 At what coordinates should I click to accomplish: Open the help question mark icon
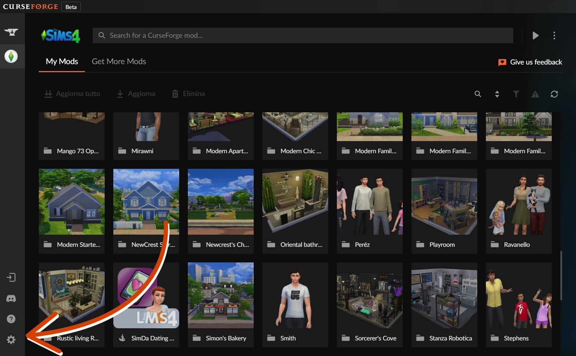11,319
